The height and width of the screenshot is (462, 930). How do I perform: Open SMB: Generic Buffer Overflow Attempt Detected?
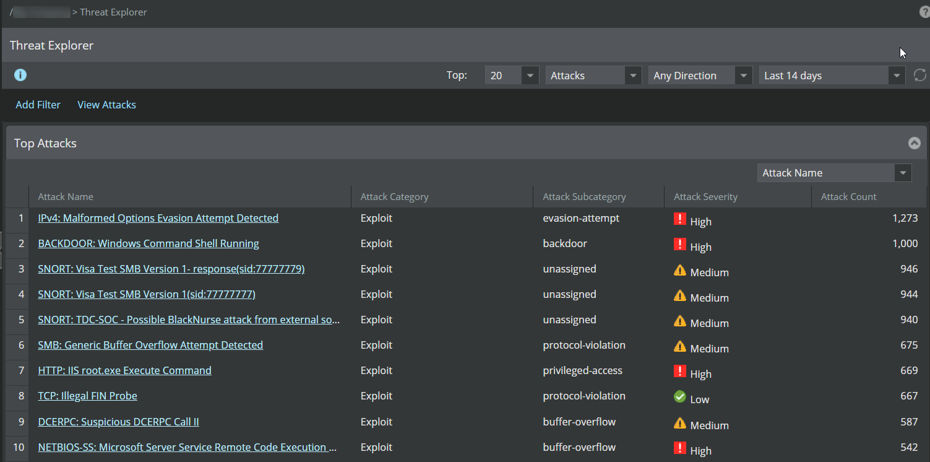[150, 345]
